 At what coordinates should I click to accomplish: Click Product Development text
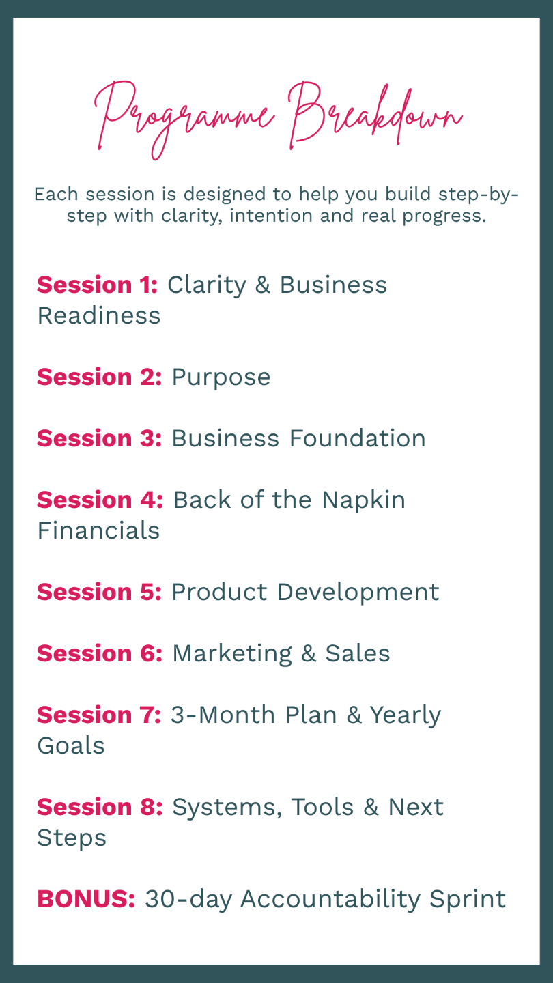305,593
